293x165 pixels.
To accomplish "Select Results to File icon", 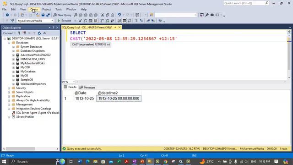I will [x=129, y=21].
